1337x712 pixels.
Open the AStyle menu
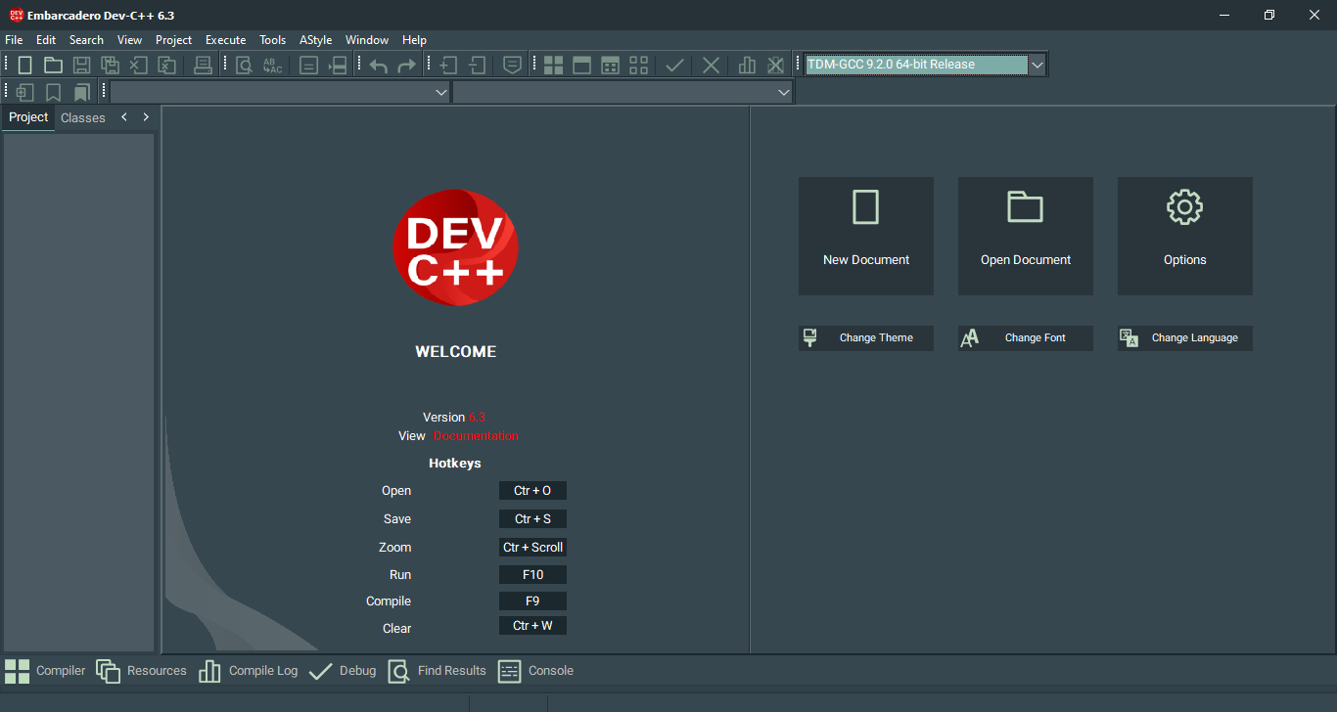pos(315,40)
